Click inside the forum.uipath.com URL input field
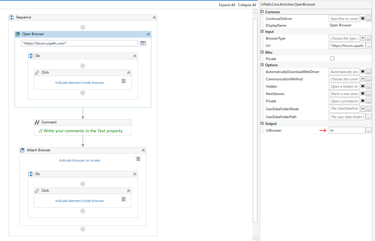Image resolution: width=375 pixels, height=241 pixels. click(x=79, y=43)
